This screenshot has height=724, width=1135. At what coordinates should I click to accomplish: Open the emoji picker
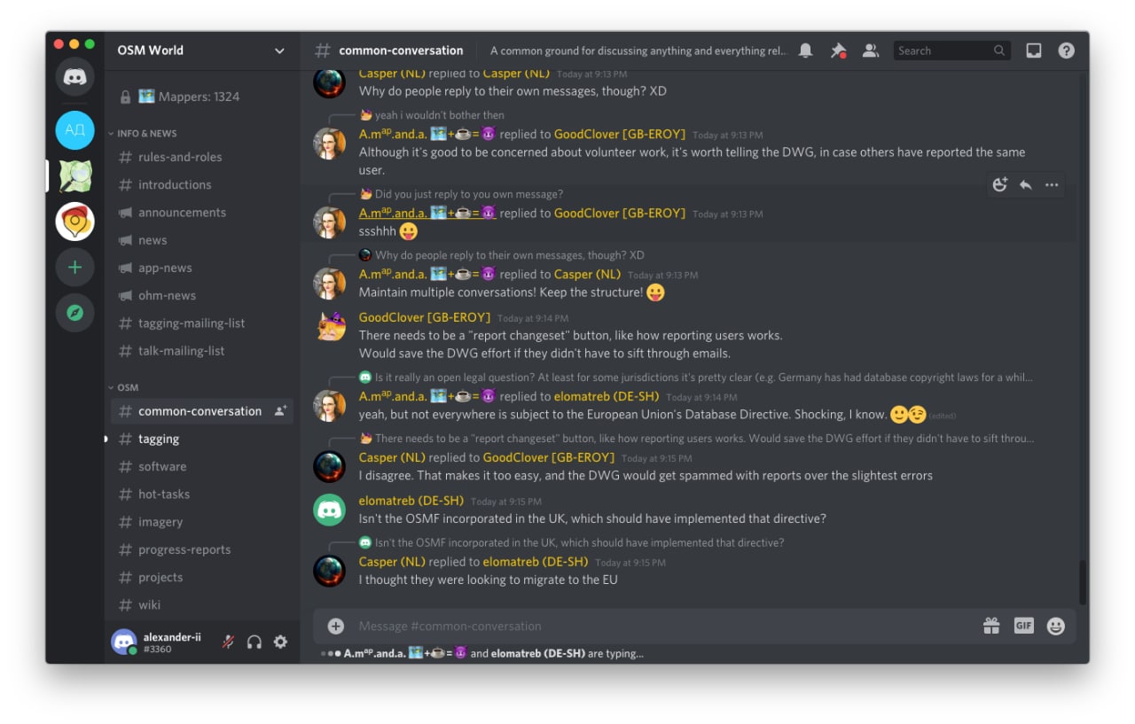(1055, 626)
